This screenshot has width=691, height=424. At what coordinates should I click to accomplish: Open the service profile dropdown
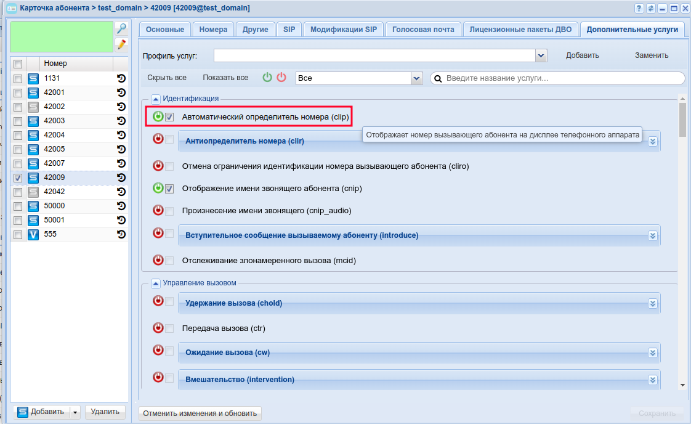(x=541, y=55)
